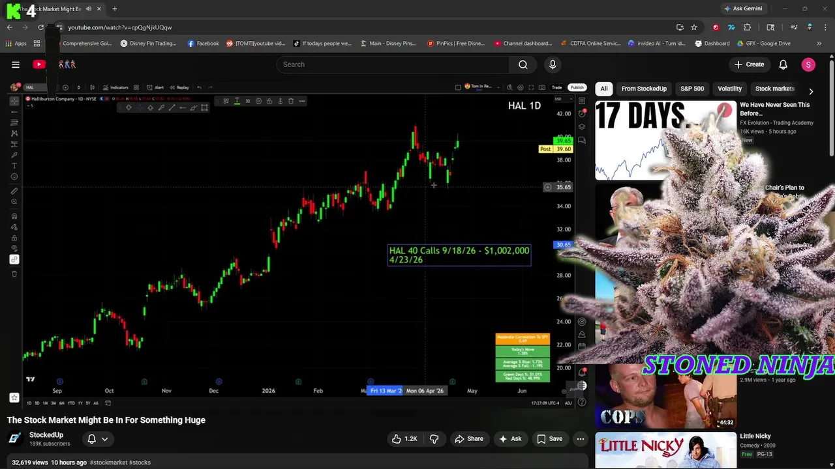Select the Stock markets filter chip

(774, 89)
